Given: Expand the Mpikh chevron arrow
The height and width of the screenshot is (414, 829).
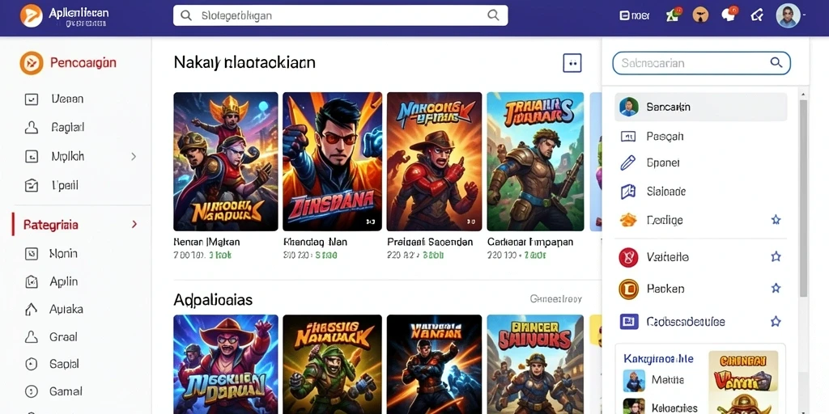Looking at the screenshot, I should point(134,156).
